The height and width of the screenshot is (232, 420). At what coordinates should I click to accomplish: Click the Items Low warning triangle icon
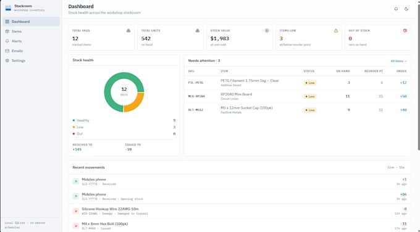[x=336, y=31]
